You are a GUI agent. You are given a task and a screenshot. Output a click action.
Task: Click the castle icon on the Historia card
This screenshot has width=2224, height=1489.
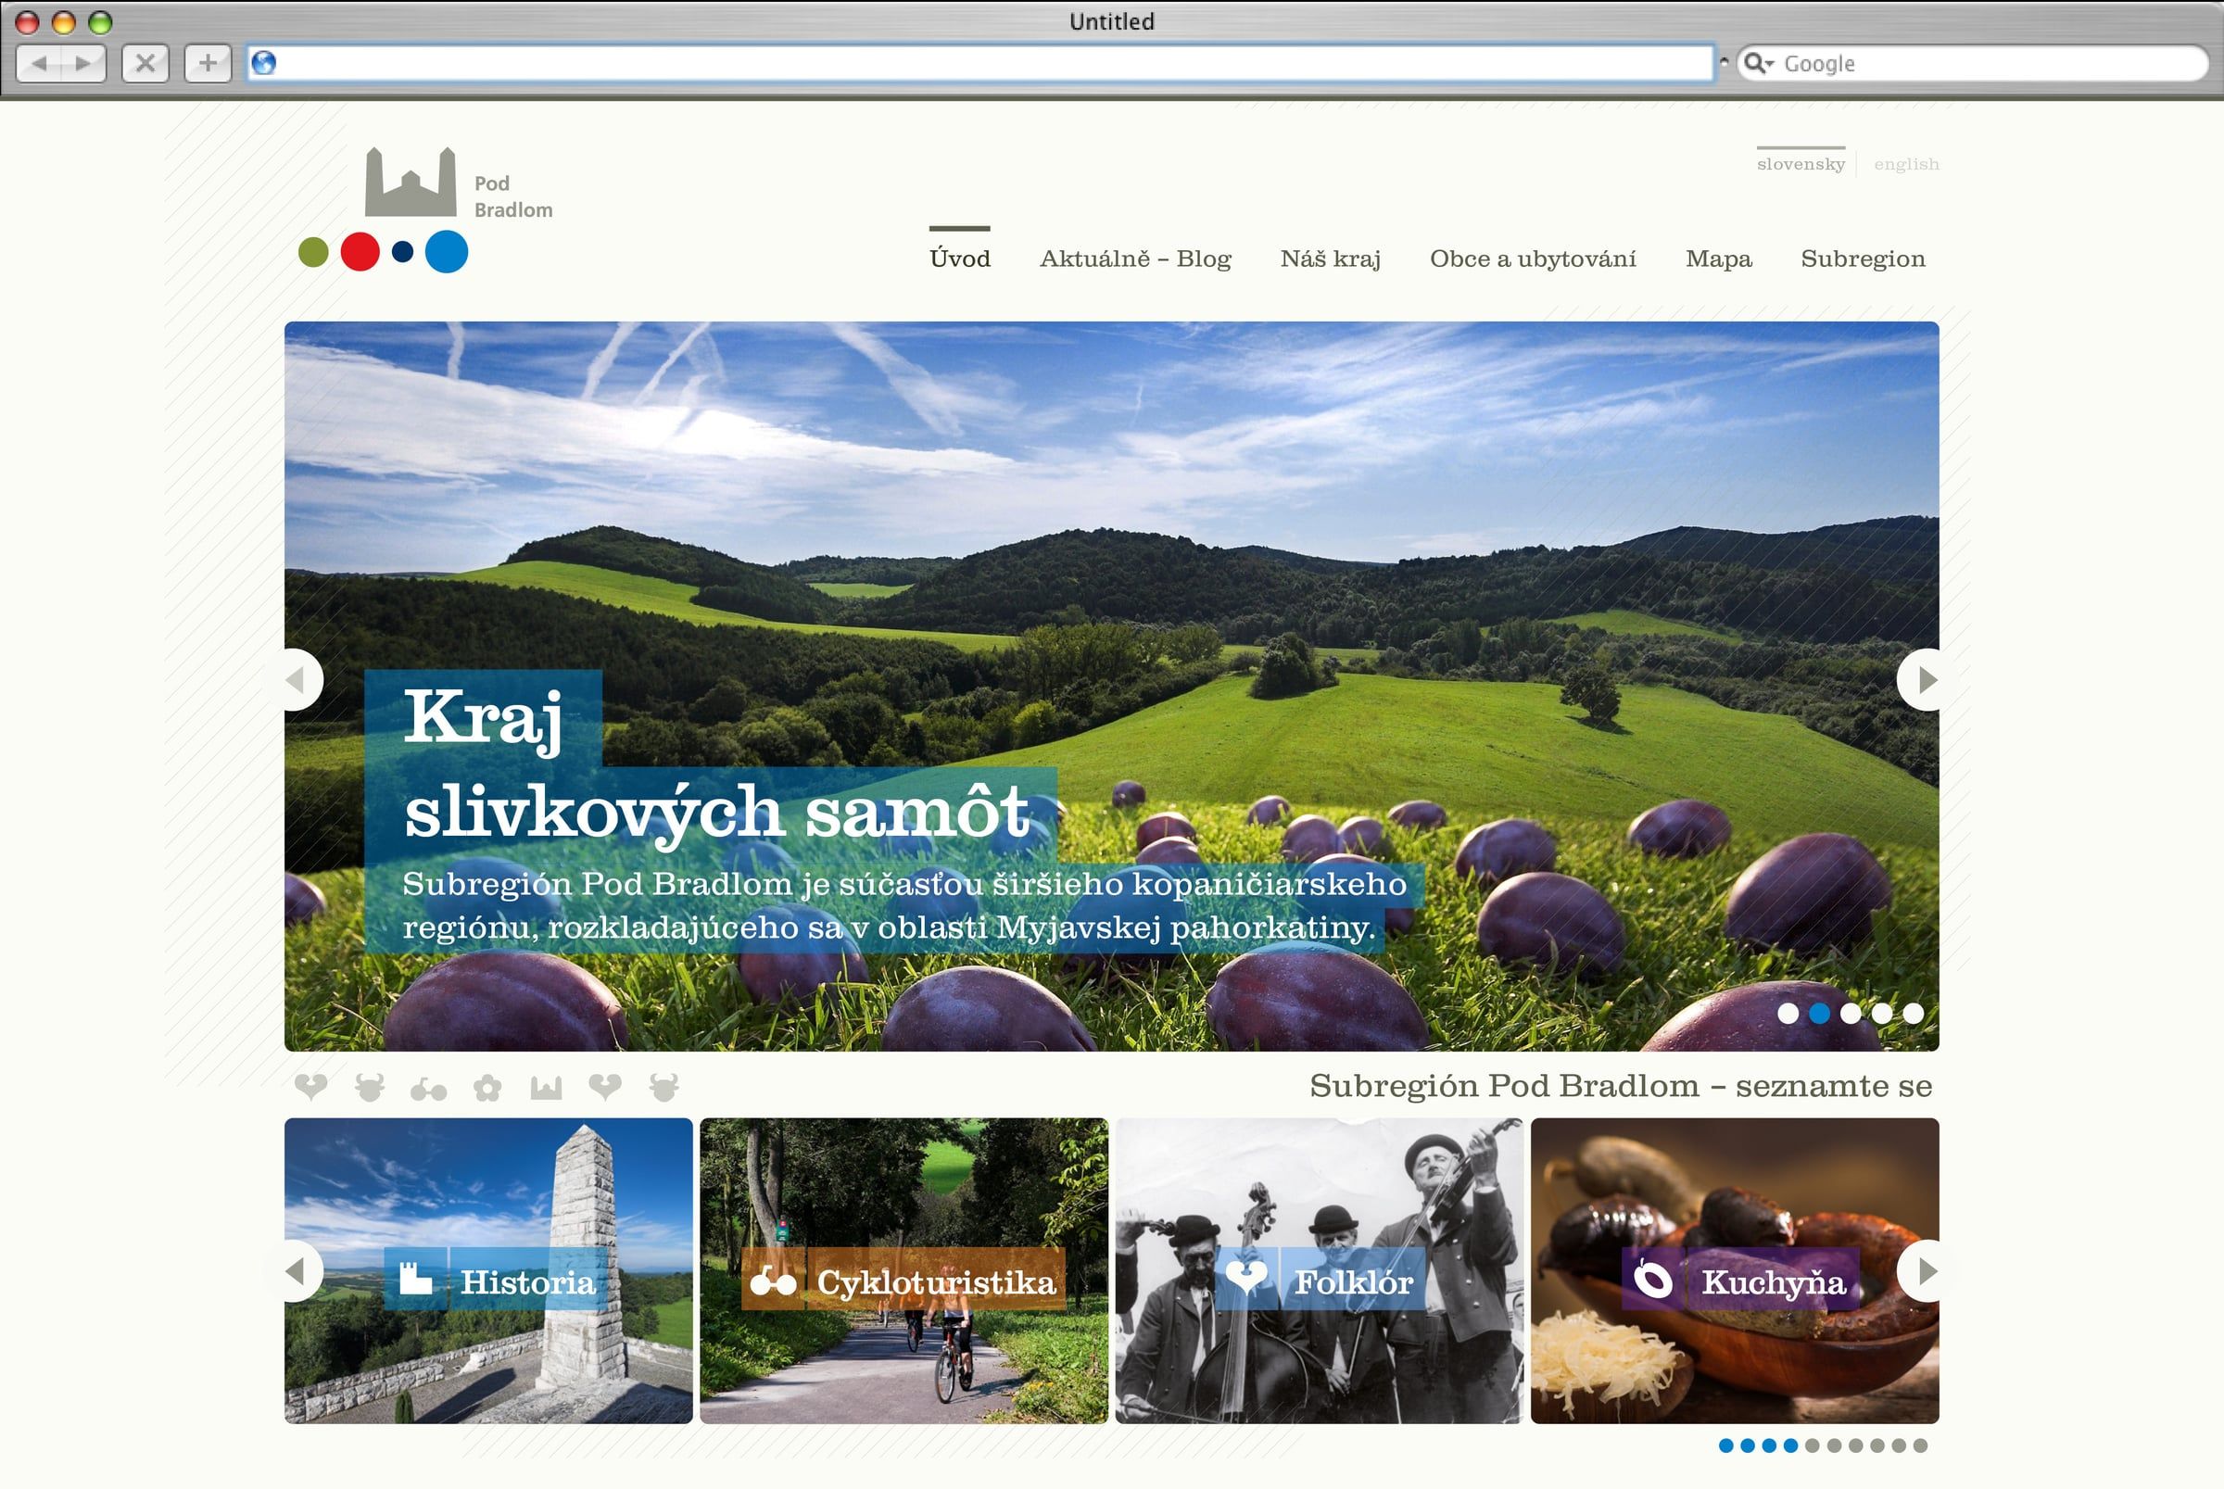pyautogui.click(x=415, y=1280)
